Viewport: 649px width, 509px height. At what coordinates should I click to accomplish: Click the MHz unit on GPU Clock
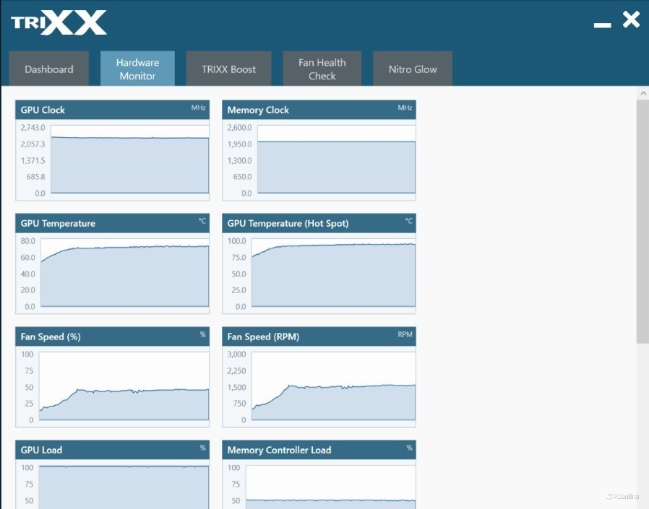(x=198, y=108)
